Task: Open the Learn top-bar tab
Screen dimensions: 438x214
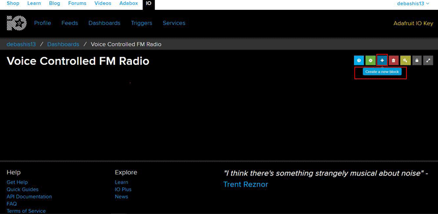Action: (x=34, y=3)
